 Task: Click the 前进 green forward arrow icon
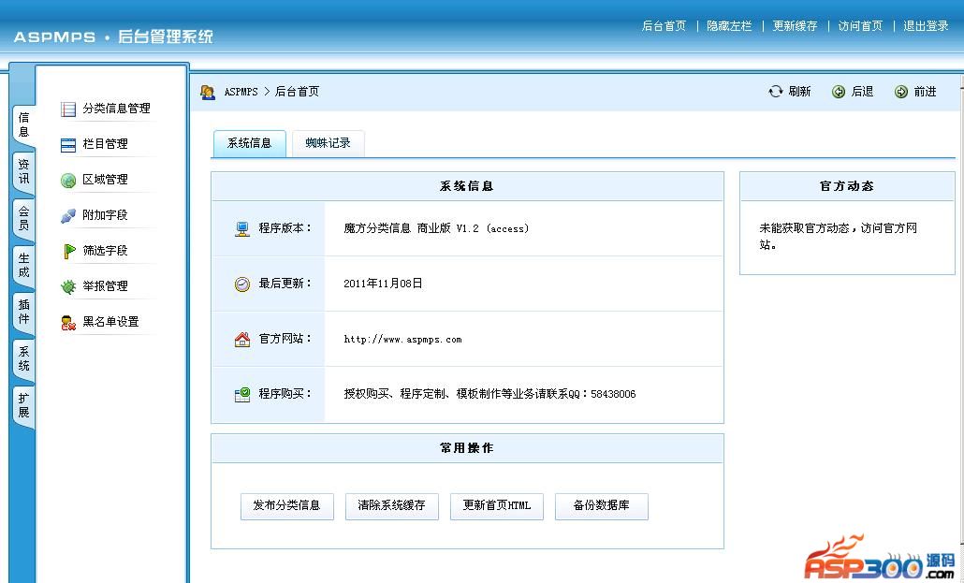coord(900,92)
